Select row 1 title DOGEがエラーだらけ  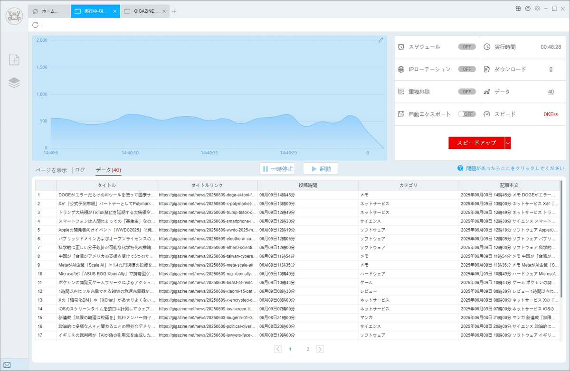tap(107, 195)
